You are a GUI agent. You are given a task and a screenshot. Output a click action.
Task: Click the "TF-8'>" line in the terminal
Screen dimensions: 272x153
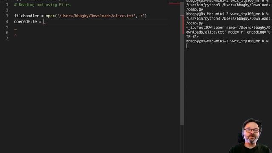[x=193, y=37]
